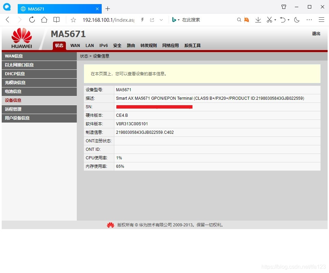
Task: Click the browser forward arrow
Action: click(x=20, y=20)
